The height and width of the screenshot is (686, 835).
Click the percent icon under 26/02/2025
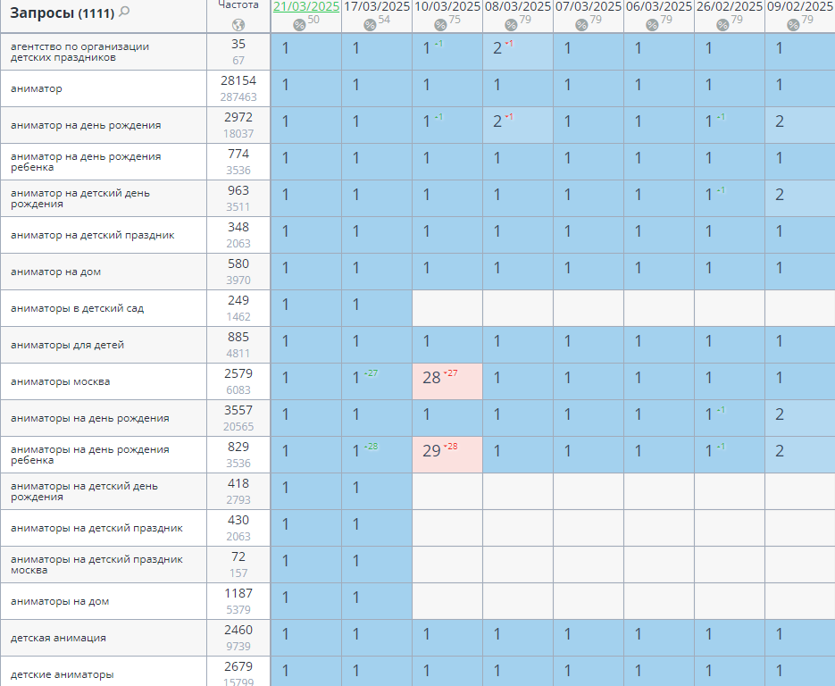(x=722, y=24)
